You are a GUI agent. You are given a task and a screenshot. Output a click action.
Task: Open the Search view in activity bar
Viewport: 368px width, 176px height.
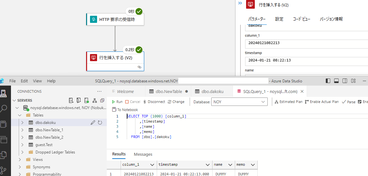coord(4,109)
